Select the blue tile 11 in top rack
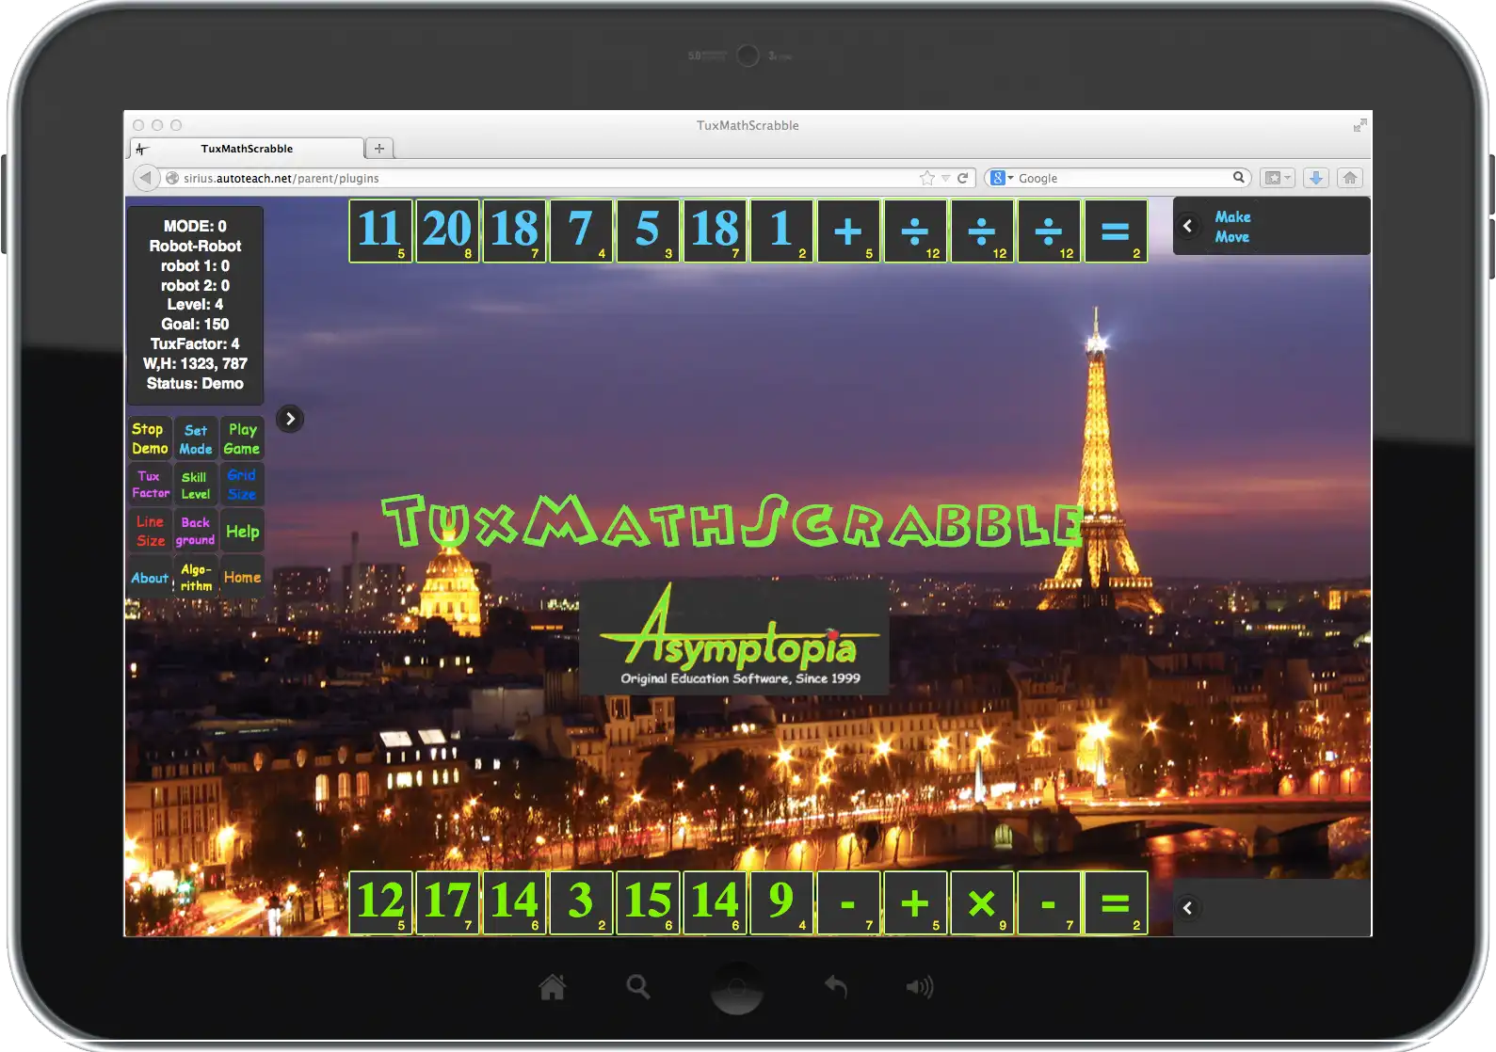 [x=380, y=231]
